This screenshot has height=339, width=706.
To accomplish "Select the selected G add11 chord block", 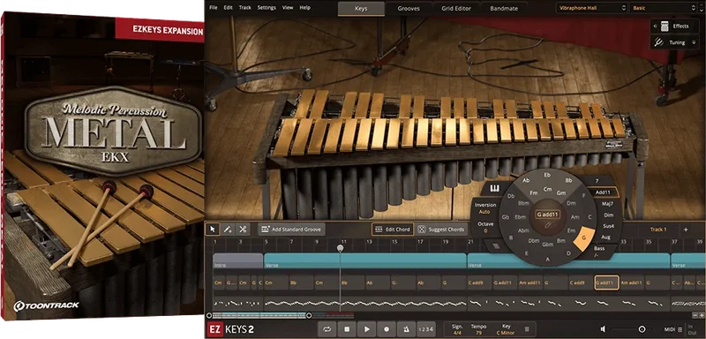I will [606, 282].
